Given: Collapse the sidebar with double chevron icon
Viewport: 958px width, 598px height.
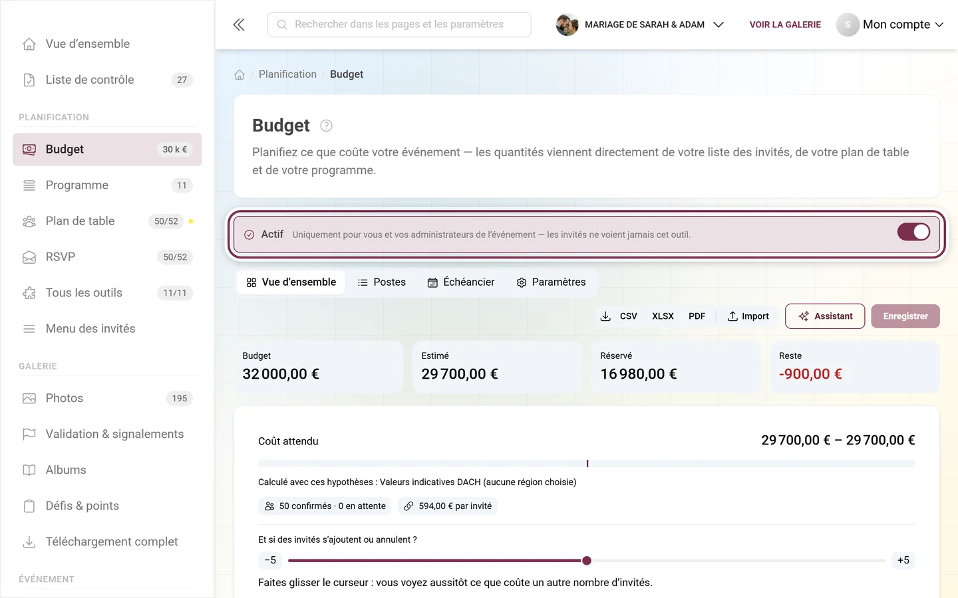Looking at the screenshot, I should [239, 25].
